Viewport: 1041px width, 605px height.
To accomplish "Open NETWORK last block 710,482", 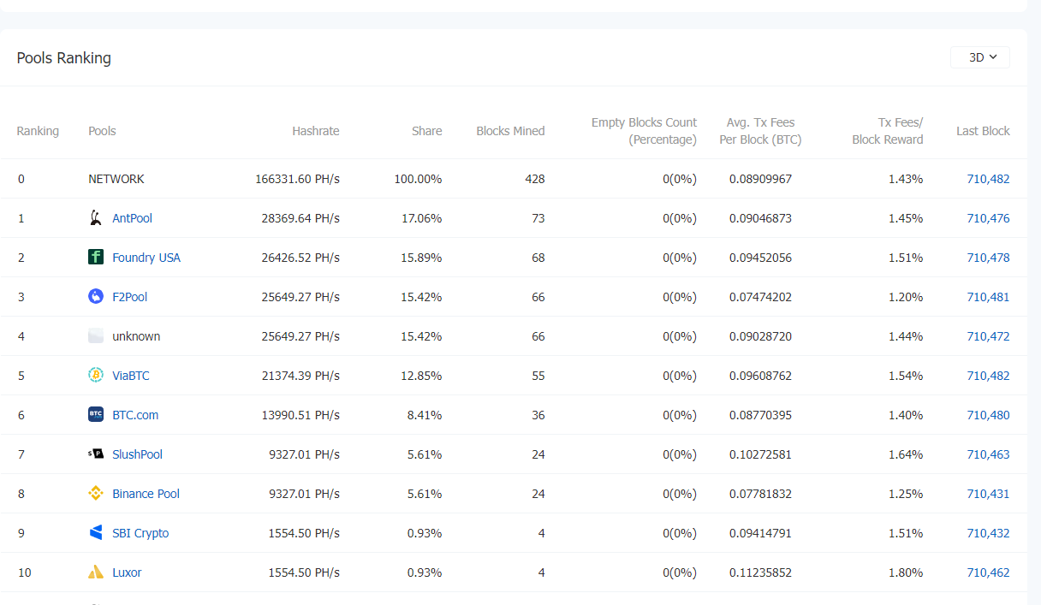I will point(988,179).
